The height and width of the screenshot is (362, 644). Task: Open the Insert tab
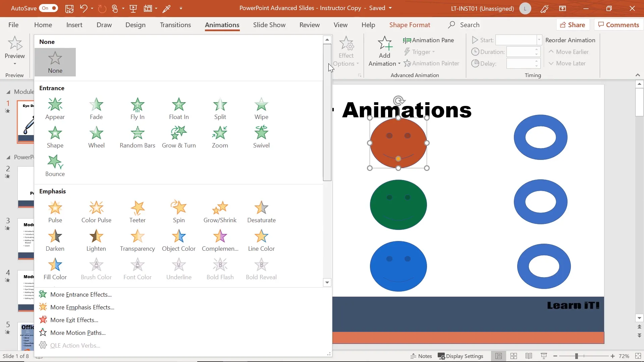[74, 25]
